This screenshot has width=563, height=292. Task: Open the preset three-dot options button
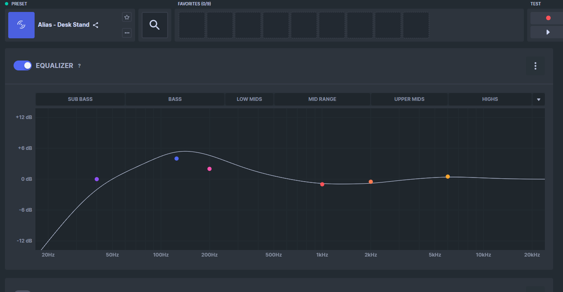click(127, 33)
